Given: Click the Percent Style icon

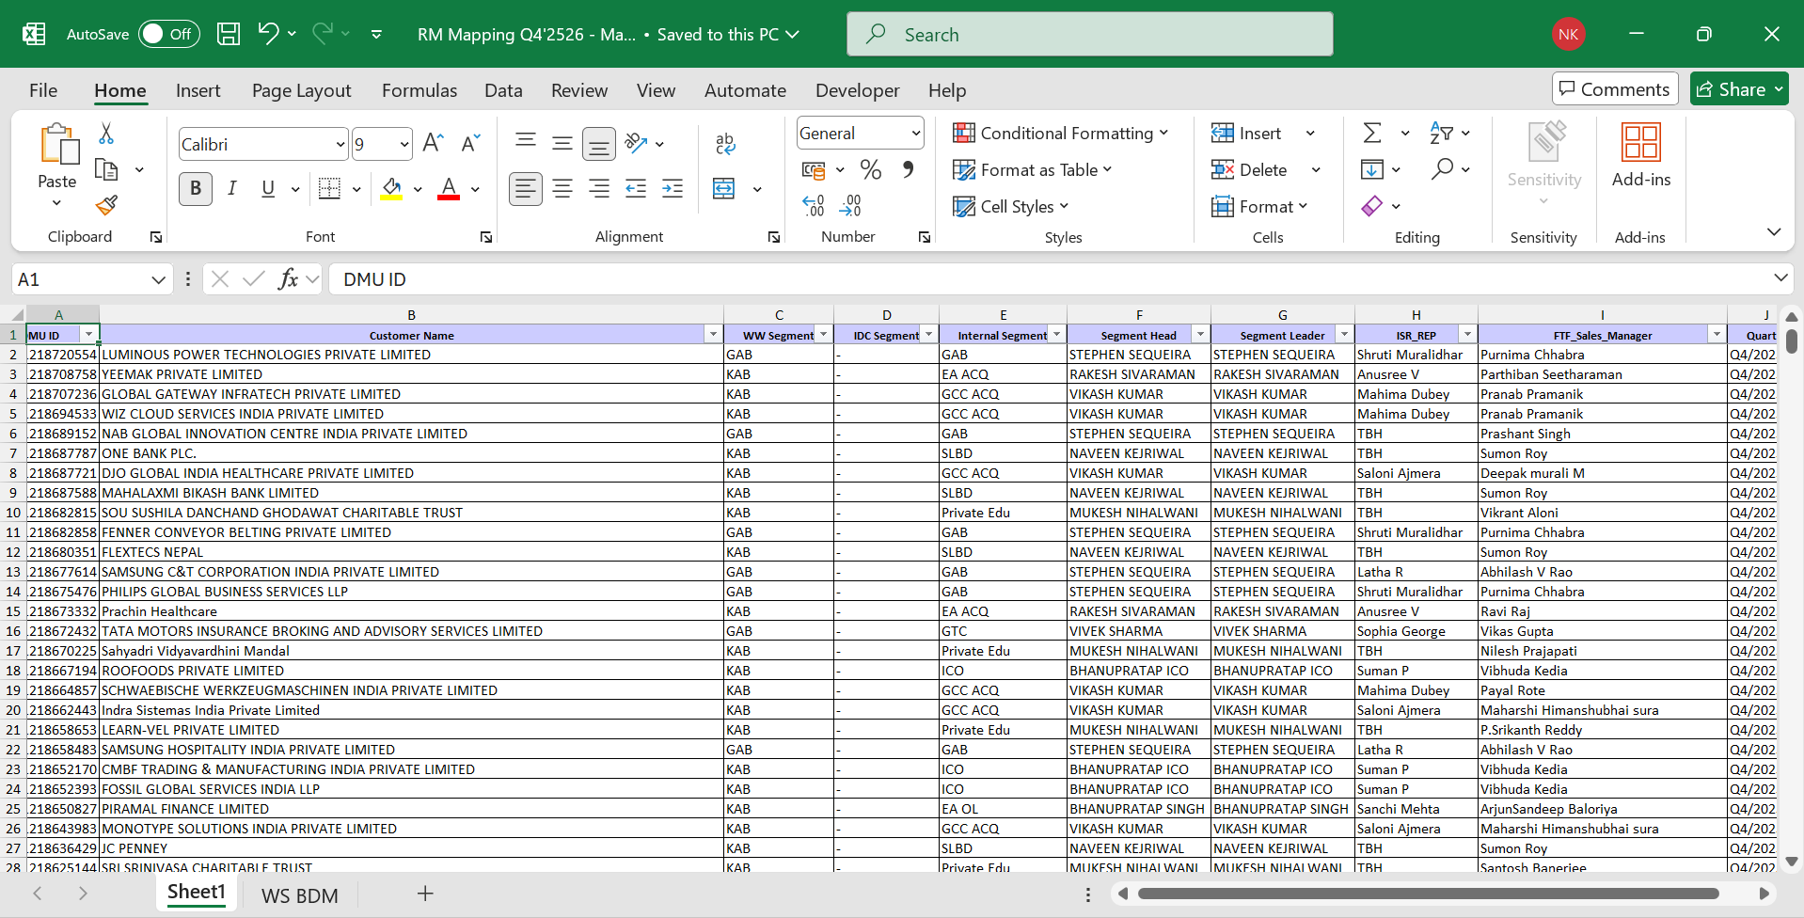Looking at the screenshot, I should [x=870, y=170].
